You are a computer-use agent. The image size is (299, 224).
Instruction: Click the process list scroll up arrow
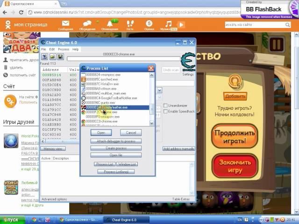click(x=151, y=75)
